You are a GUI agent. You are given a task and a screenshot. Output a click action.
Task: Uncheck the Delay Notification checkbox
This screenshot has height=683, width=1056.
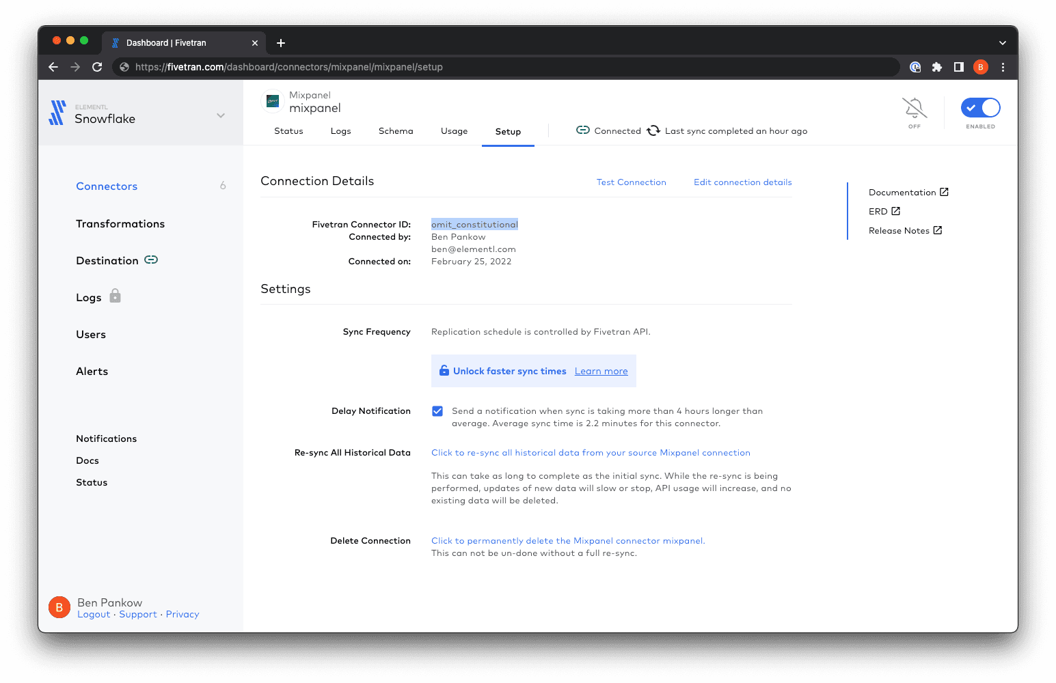click(437, 411)
